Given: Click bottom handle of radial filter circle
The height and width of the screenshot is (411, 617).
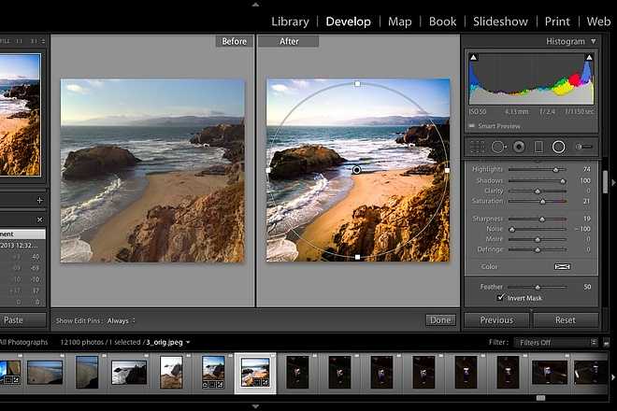Looking at the screenshot, I should [357, 257].
